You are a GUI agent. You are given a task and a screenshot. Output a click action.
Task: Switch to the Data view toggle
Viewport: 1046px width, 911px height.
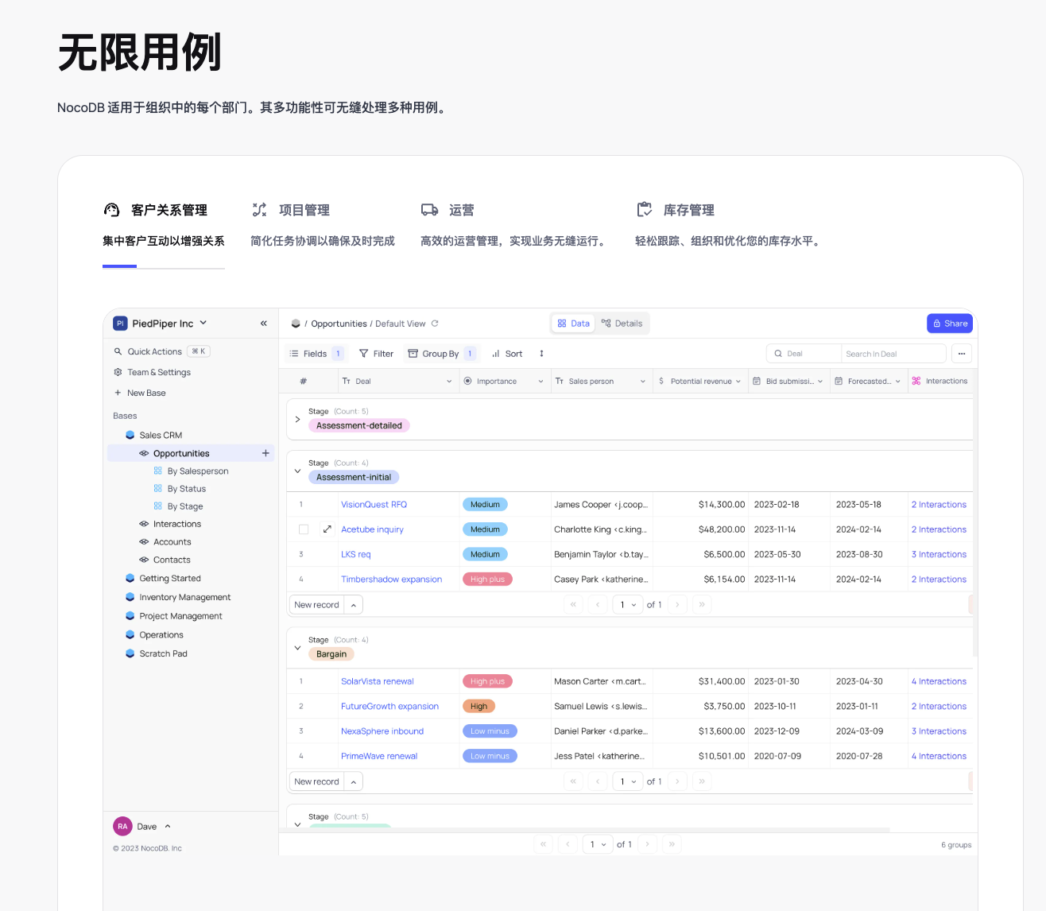tap(574, 324)
